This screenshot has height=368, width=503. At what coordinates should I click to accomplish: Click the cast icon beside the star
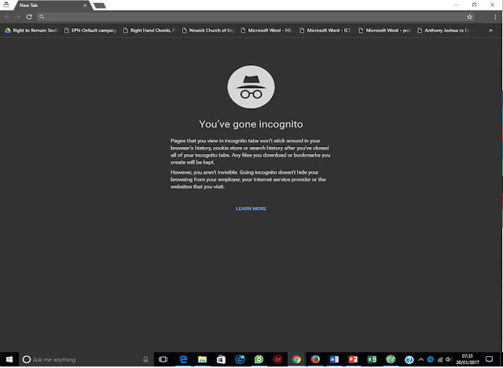tap(482, 17)
